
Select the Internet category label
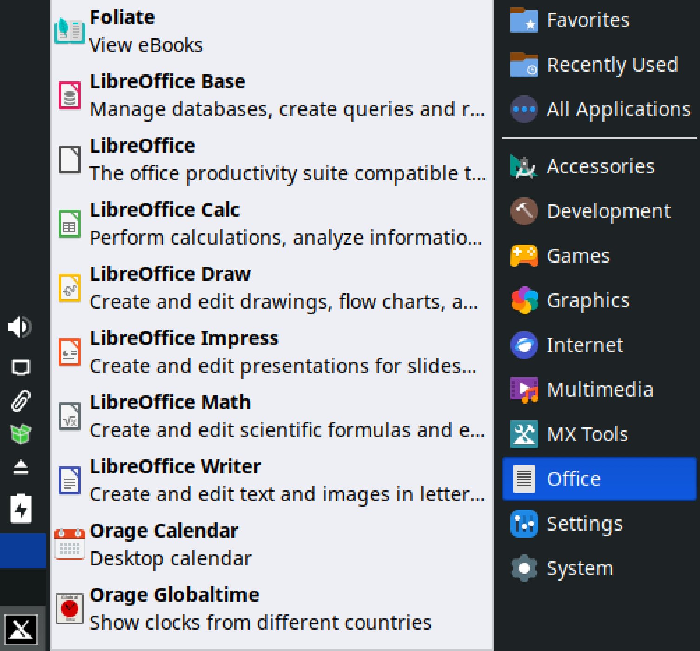point(585,345)
